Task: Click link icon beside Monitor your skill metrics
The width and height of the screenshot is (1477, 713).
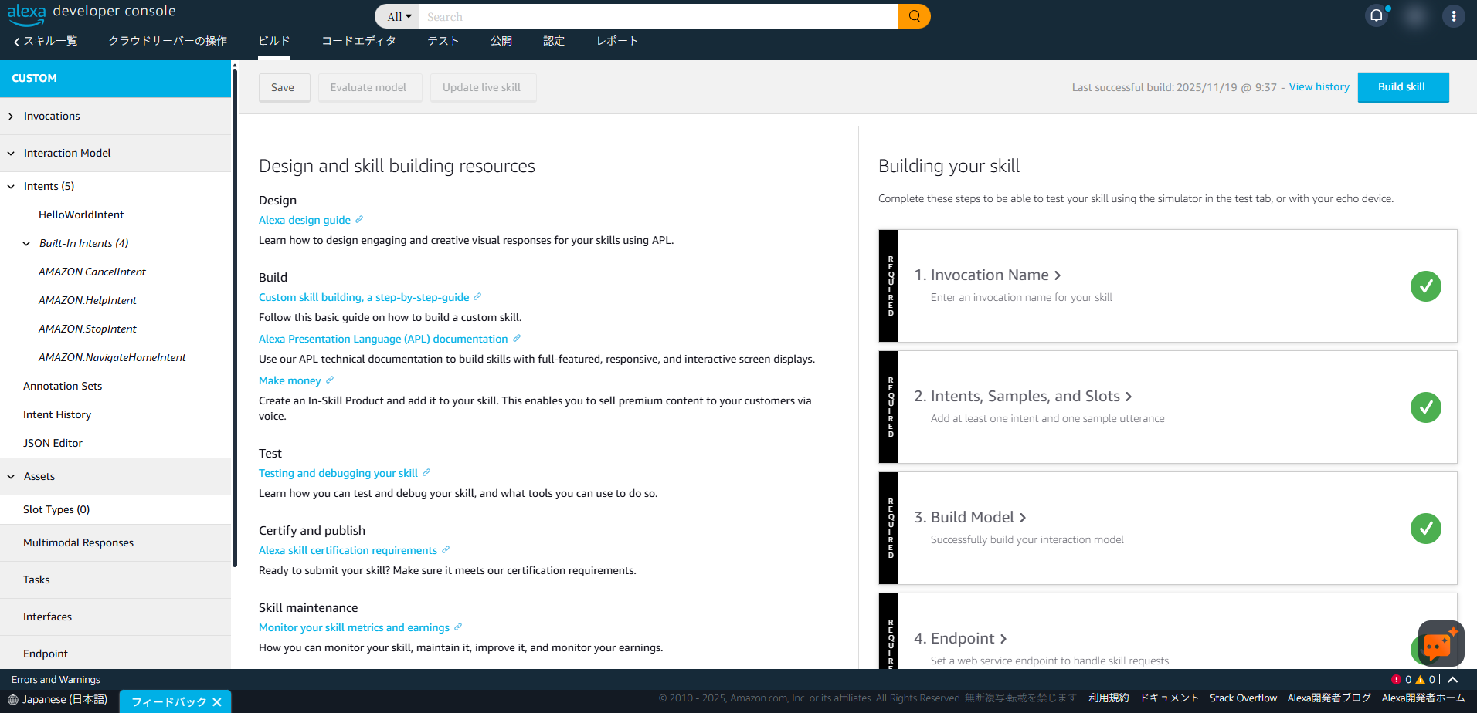Action: [x=458, y=627]
